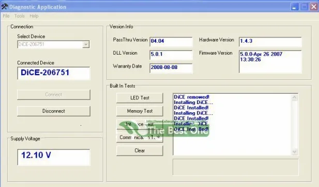The height and width of the screenshot is (187, 319).
Task: Click the empty status box below the log
Action: pyautogui.click(x=236, y=167)
